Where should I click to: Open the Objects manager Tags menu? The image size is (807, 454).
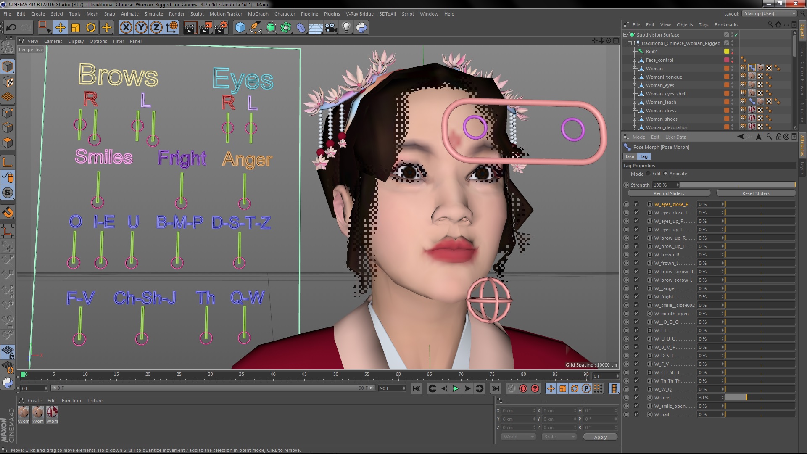tap(703, 25)
